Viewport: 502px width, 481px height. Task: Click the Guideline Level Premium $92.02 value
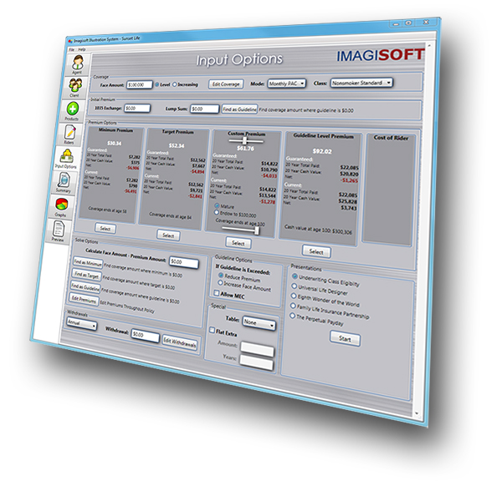322,151
